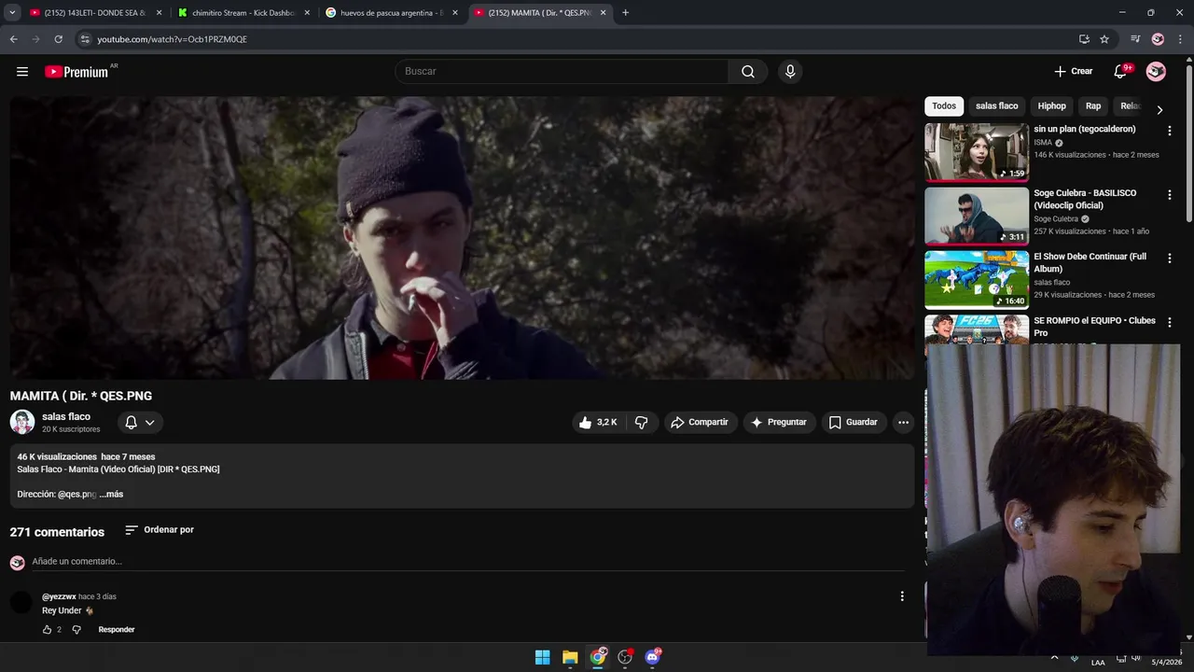1194x672 pixels.
Task: Click 'Añade un comentario' field
Action: pyautogui.click(x=467, y=562)
